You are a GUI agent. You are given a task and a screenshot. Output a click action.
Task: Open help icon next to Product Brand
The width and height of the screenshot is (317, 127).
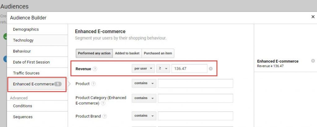click(x=104, y=116)
